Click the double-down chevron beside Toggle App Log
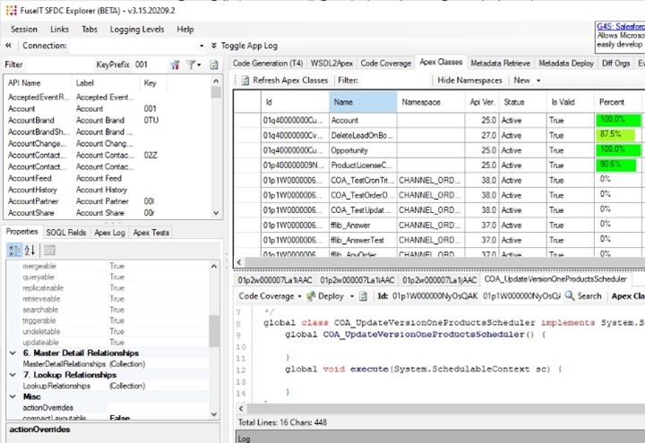 pyautogui.click(x=214, y=46)
